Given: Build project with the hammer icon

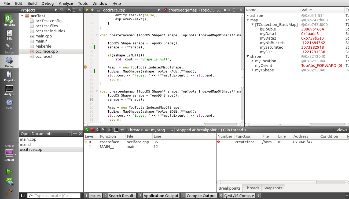Looking at the screenshot, I should [9, 192].
